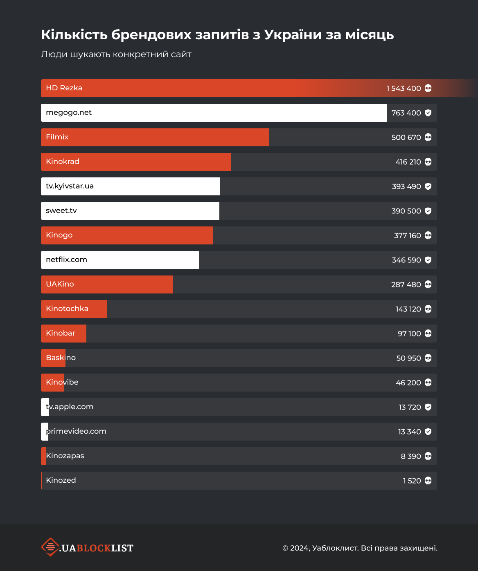The height and width of the screenshot is (571, 478).
Task: Click the Kinobar red bar
Action: (x=63, y=334)
